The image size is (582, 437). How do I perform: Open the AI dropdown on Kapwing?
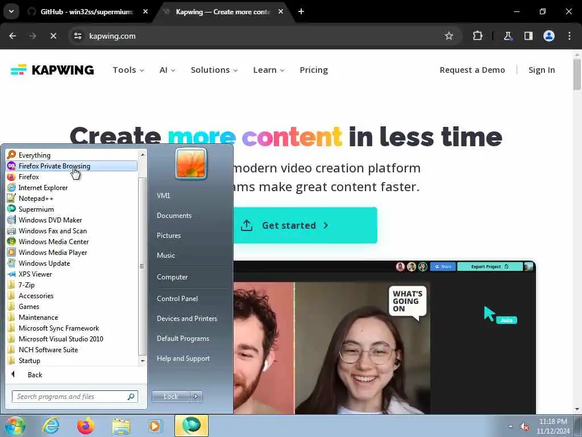[x=167, y=70]
